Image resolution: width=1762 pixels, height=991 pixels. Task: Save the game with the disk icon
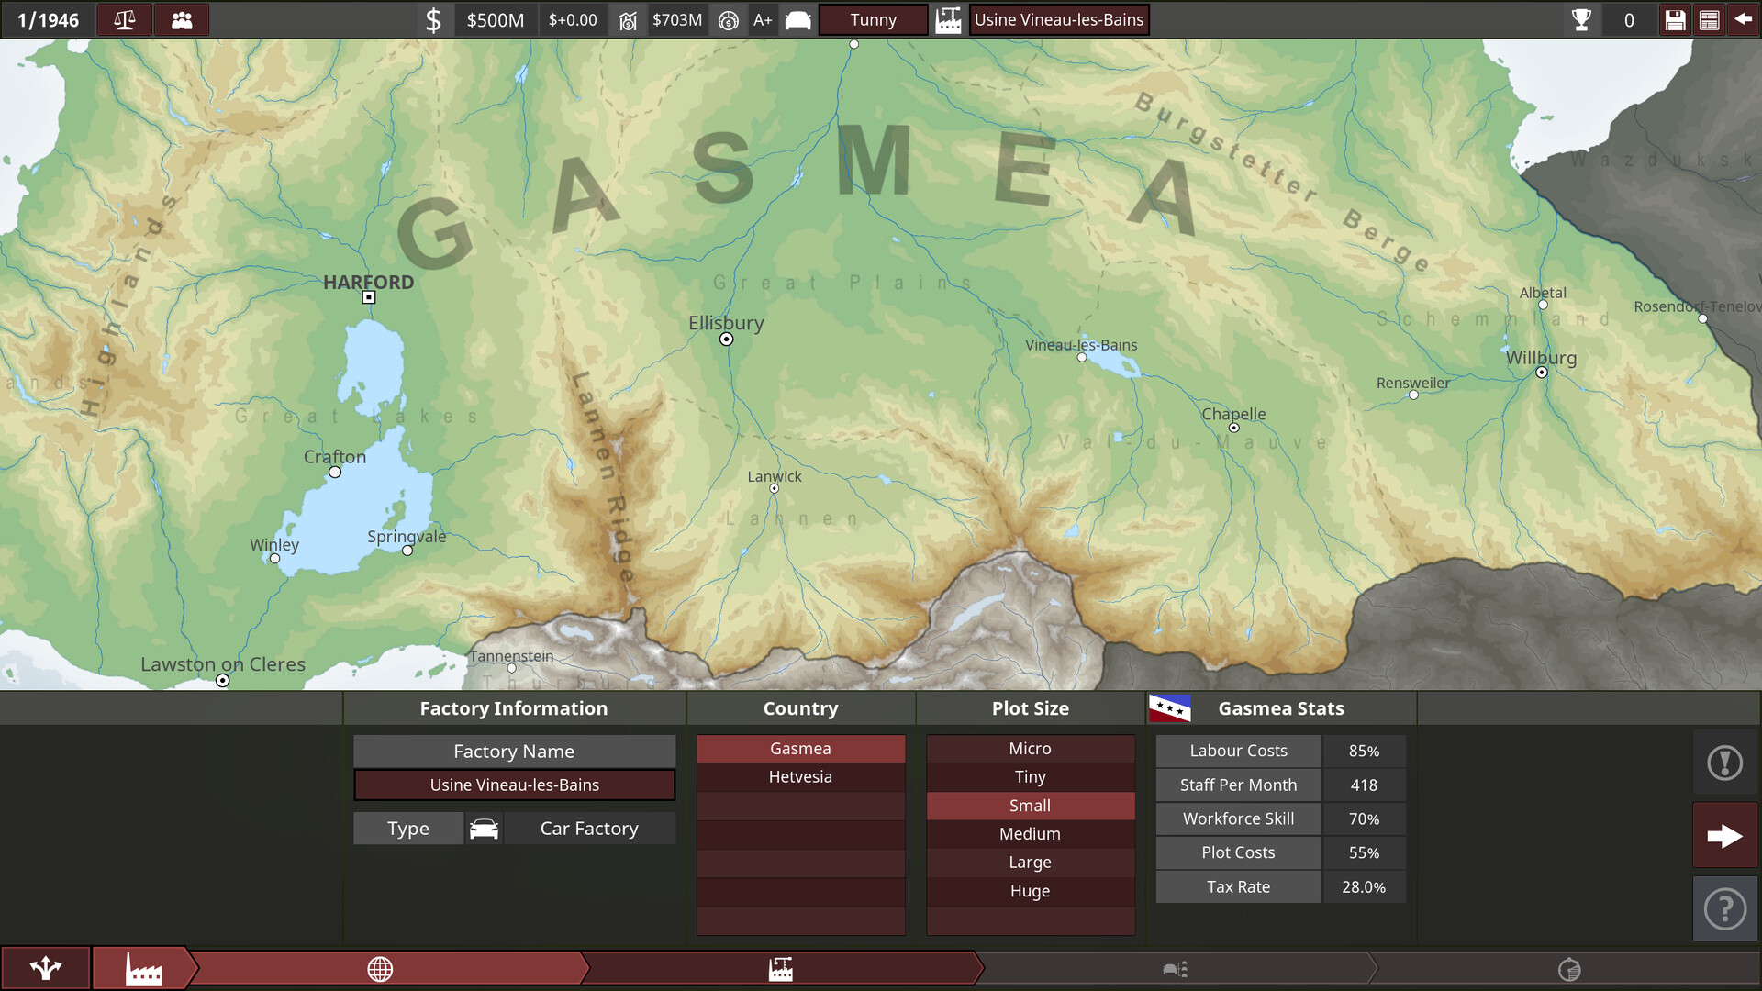click(1676, 19)
